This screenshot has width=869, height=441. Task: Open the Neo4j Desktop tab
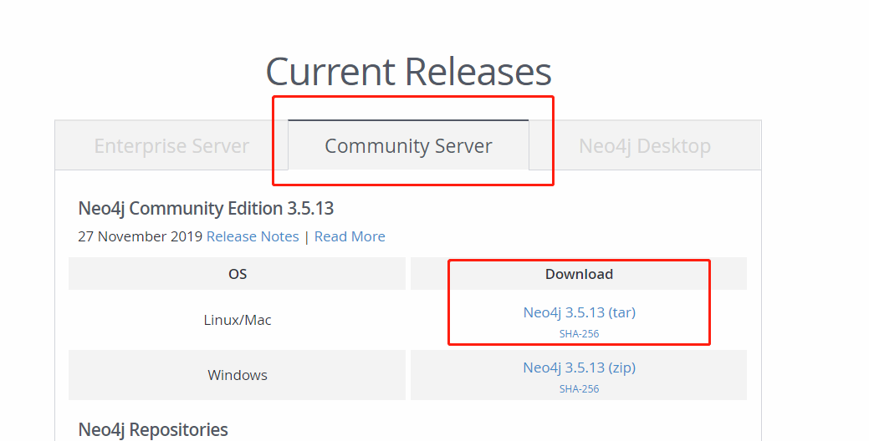coord(645,145)
